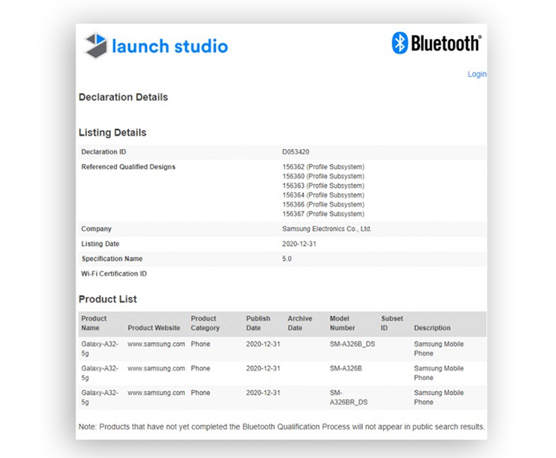Image resolution: width=556 pixels, height=458 pixels.
Task: Select the 156363 (Profile Subsystem) entry
Action: point(323,185)
